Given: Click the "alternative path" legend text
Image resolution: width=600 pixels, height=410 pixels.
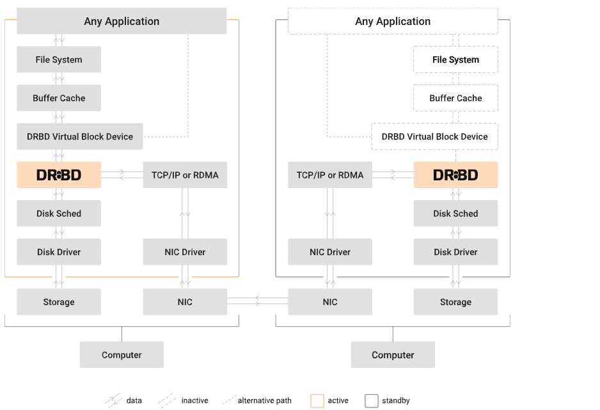Looking at the screenshot, I should 264,401.
